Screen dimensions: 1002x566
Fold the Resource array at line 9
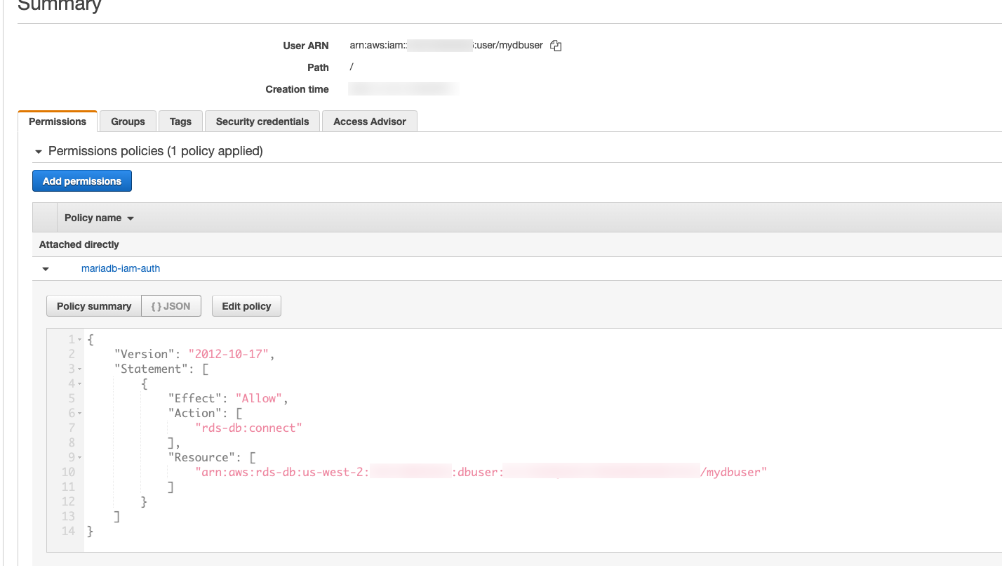(80, 458)
